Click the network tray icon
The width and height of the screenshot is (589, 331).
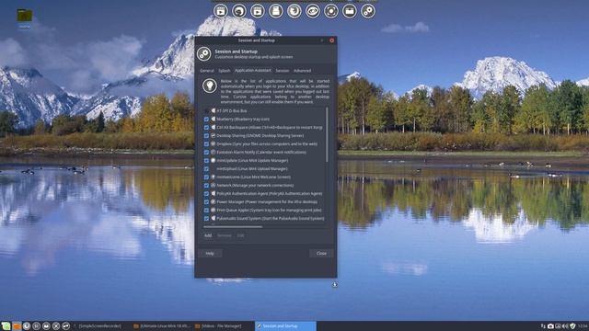pos(543,326)
